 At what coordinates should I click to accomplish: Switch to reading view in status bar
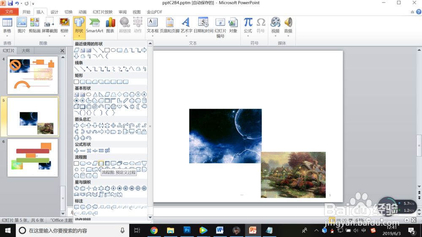click(344, 220)
